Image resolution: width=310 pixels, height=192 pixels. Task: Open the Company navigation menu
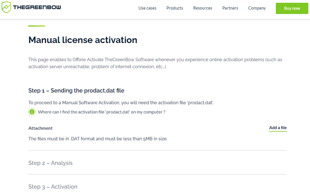257,8
